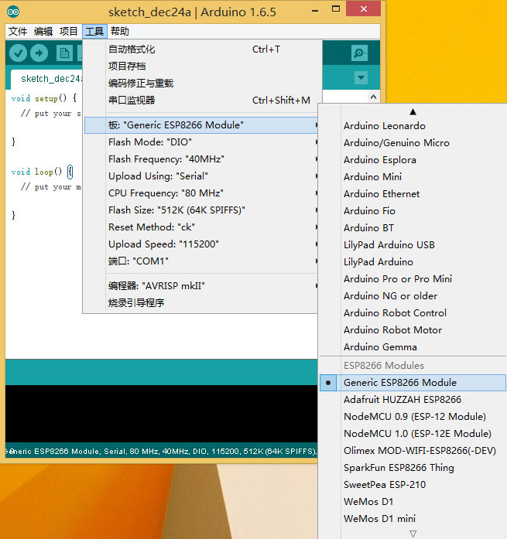
Task: Click the void setup() code line
Action: pyautogui.click(x=43, y=98)
